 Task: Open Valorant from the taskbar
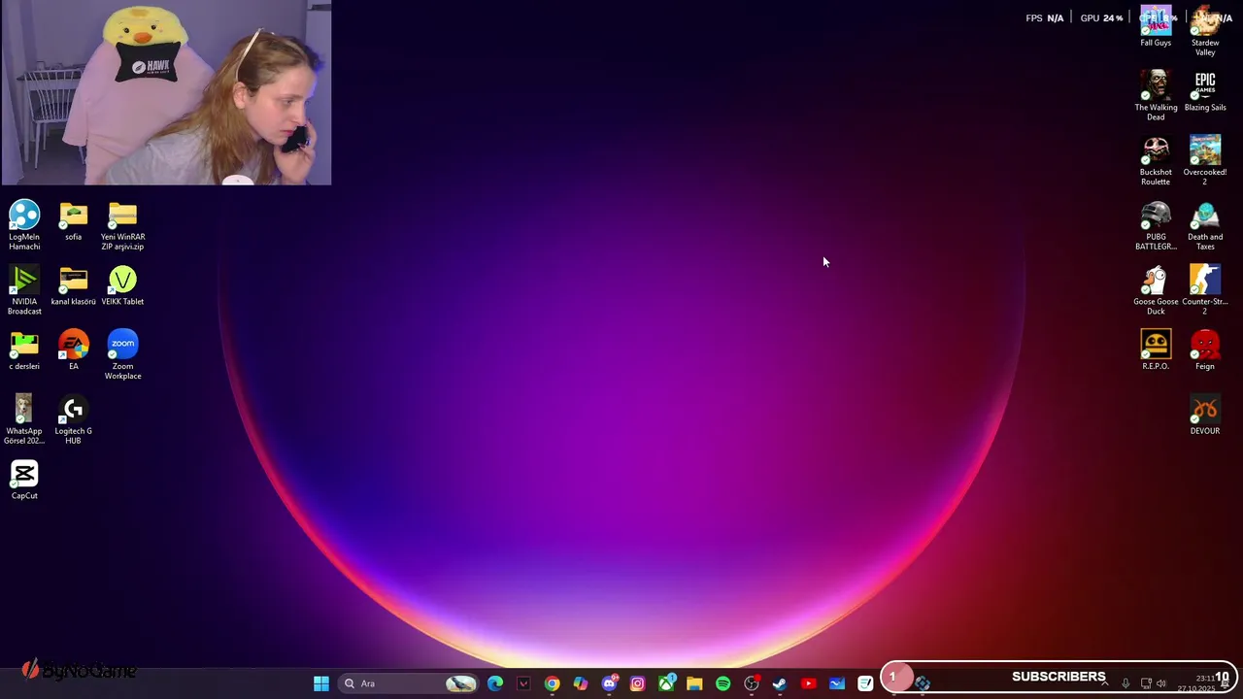523,683
